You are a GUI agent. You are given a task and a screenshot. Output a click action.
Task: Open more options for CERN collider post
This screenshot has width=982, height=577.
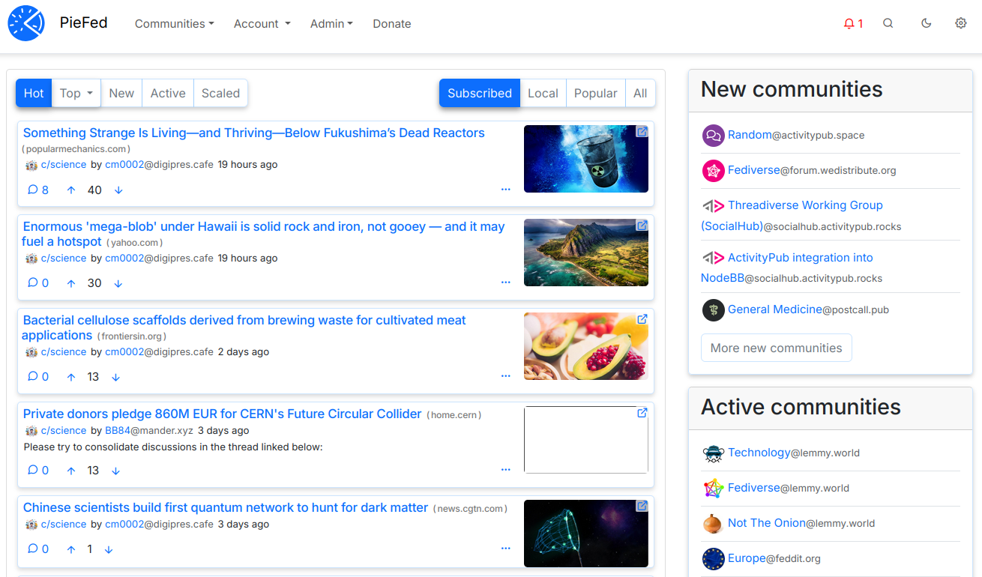tap(505, 470)
